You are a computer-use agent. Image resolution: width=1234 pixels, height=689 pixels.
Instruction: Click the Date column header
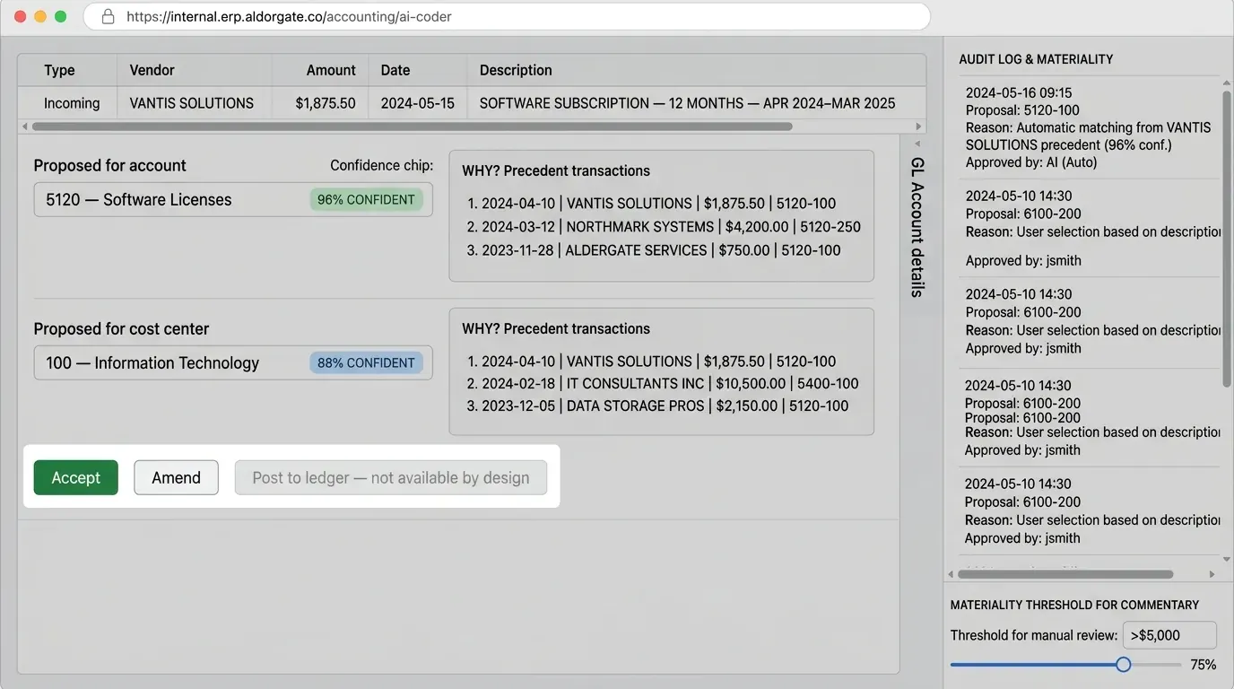coord(417,70)
